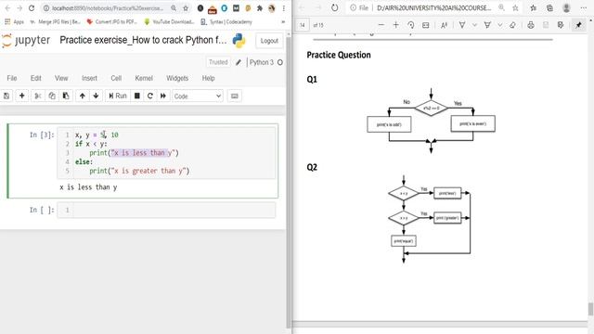
Task: Open Chrome three-dot menu
Action: point(283,8)
